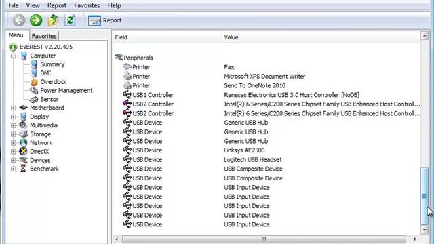Click the horizontal scrollbar thumb
This screenshot has width=434, height=244.
tap(264, 239)
